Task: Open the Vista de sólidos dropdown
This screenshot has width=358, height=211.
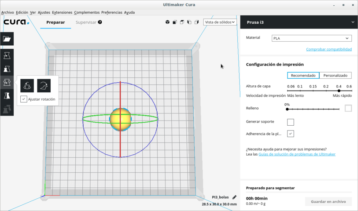Action: pos(220,22)
